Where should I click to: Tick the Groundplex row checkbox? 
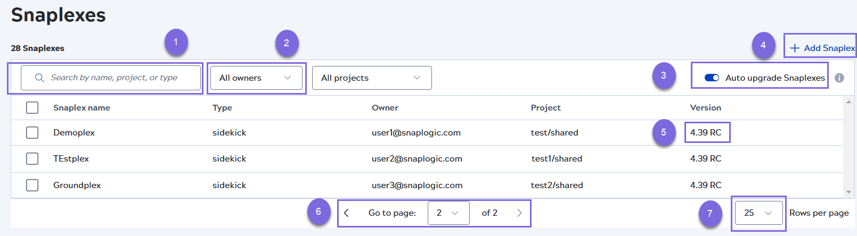pyautogui.click(x=32, y=185)
